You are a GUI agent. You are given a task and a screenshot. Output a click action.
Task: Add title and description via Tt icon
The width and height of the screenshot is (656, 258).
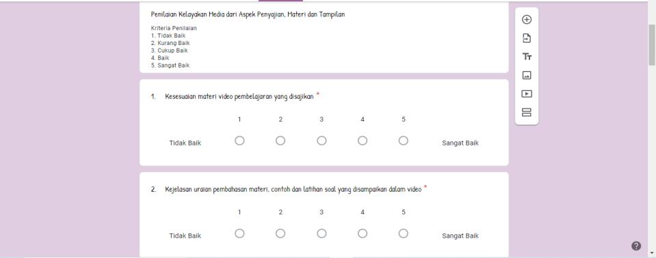point(527,57)
